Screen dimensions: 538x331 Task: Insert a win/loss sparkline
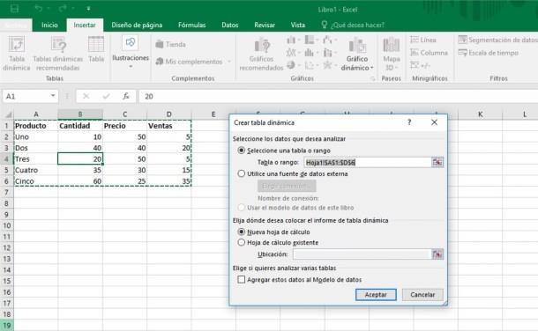[420, 64]
